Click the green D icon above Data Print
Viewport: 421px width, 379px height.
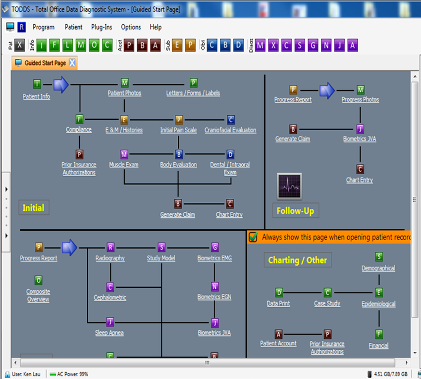[279, 292]
